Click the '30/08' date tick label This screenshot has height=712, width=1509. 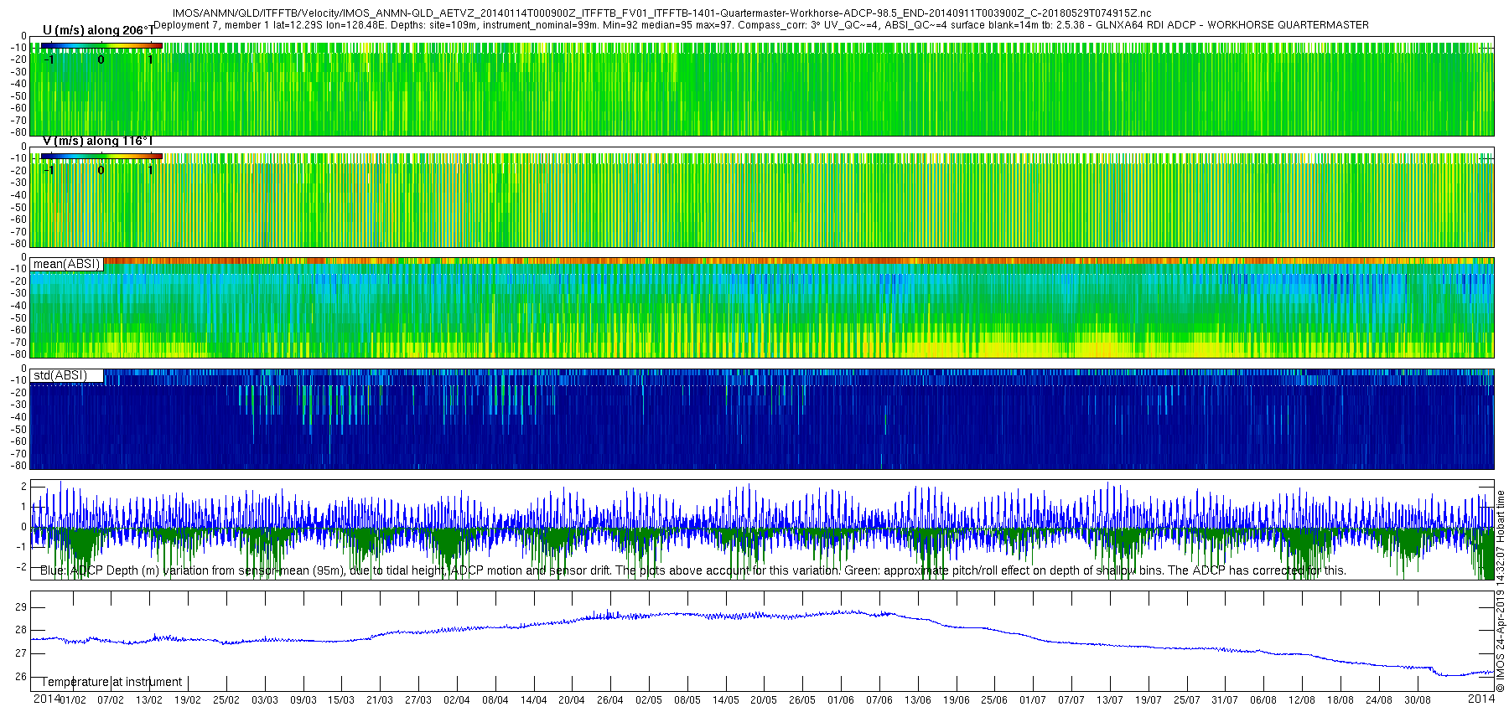coord(1418,700)
